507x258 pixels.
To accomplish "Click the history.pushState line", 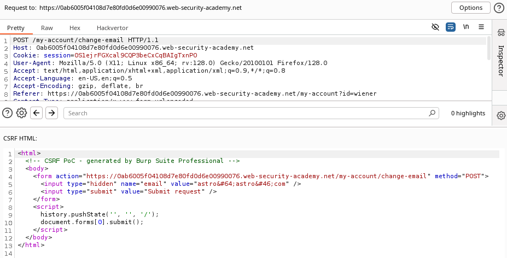I will point(100,214).
